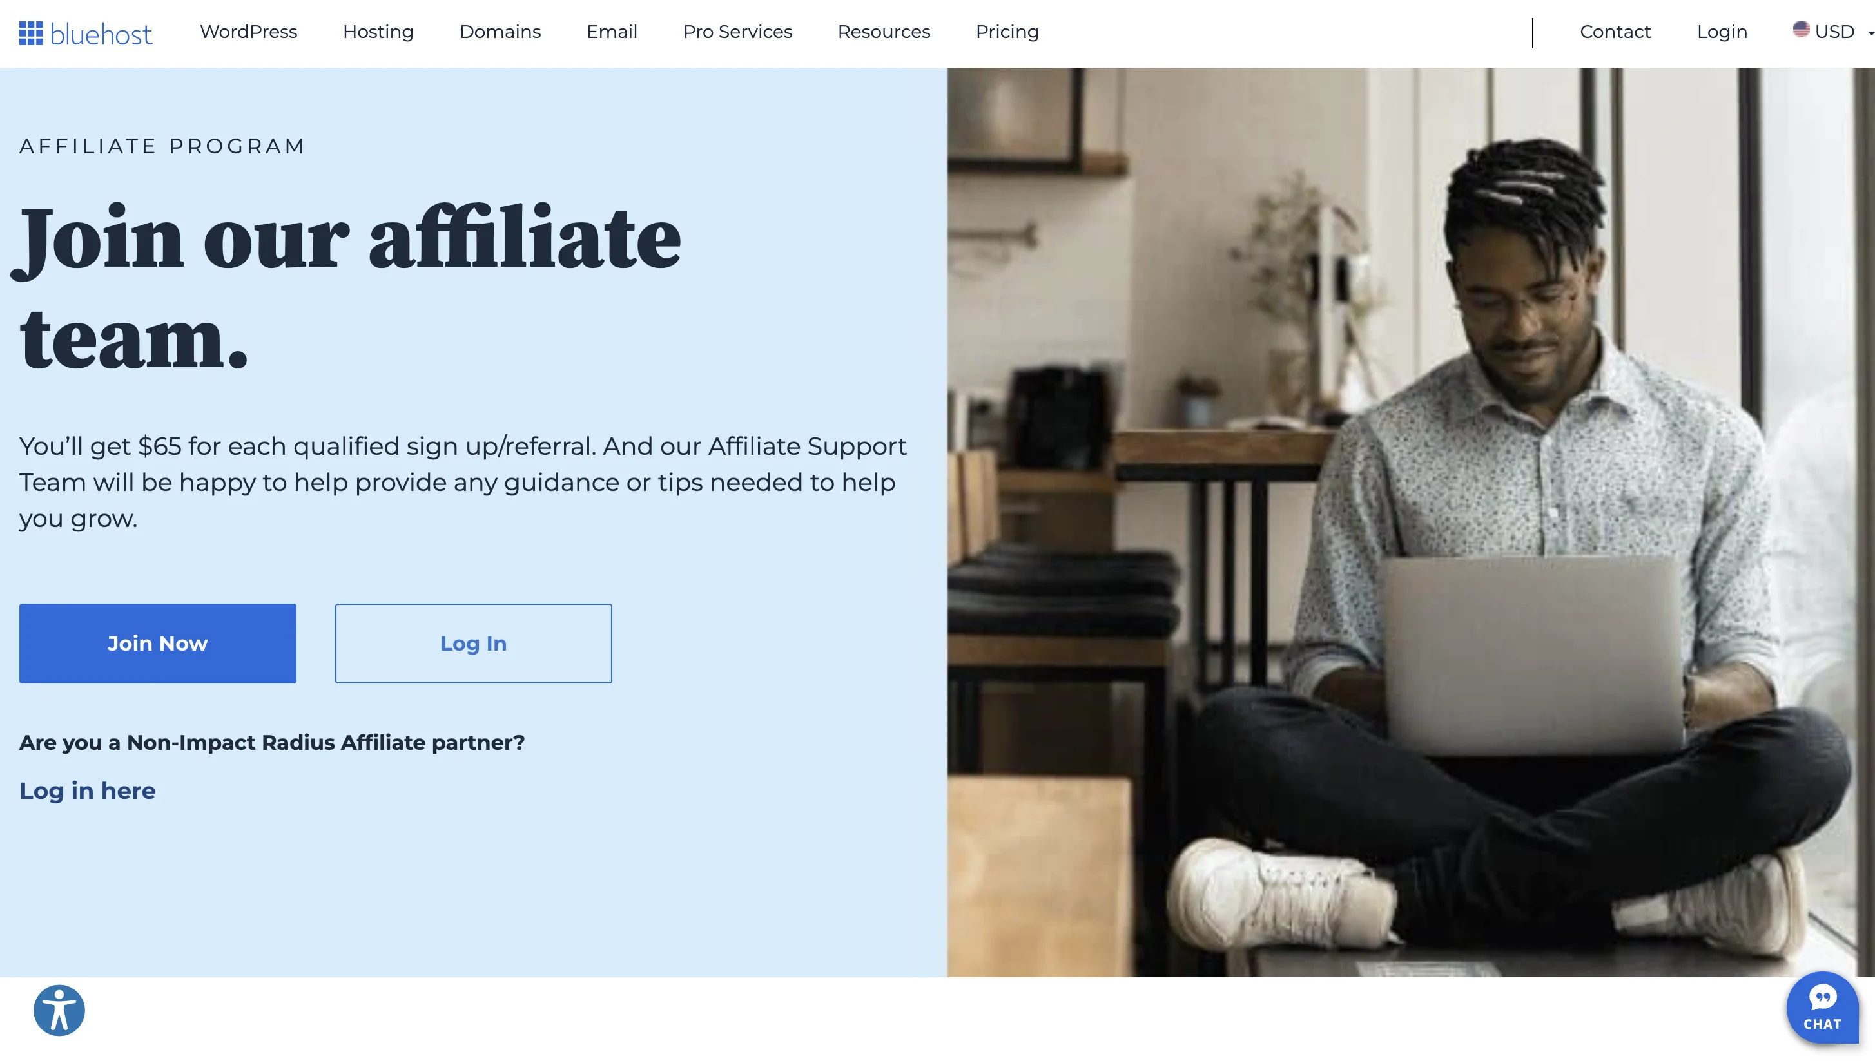Click the Join Now button
Image resolution: width=1875 pixels, height=1061 pixels.
[157, 643]
